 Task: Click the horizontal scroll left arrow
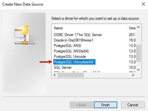[55, 75]
